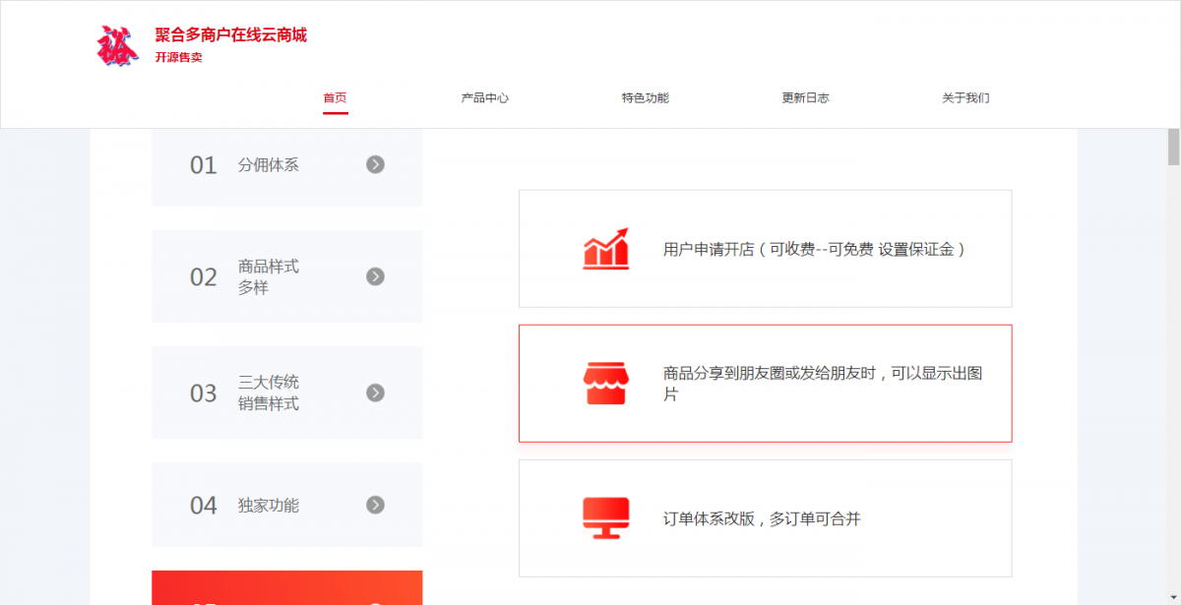Click the 首页 link in the navbar

336,97
